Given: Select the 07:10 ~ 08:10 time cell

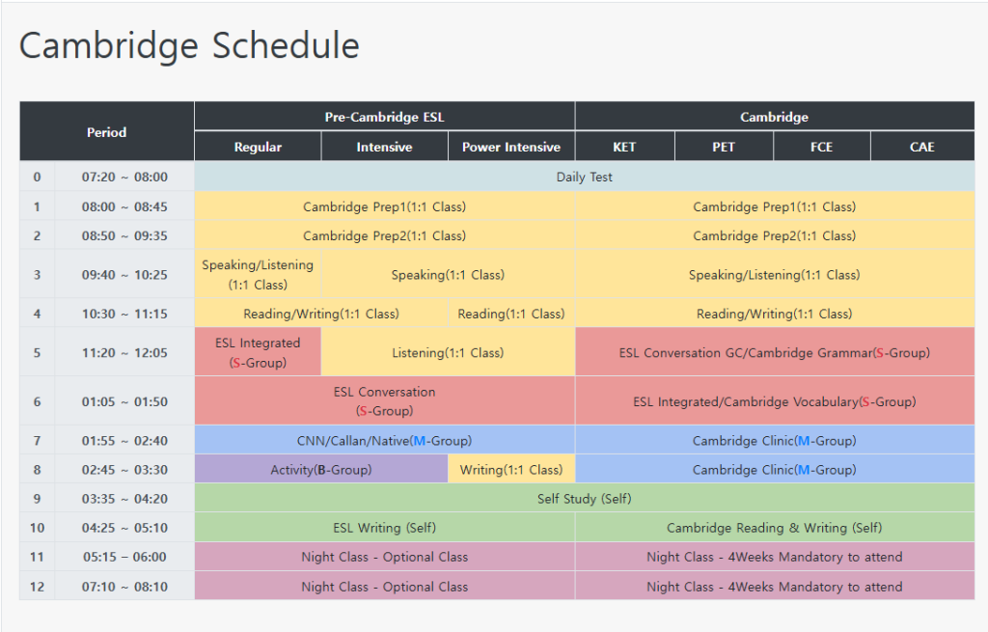Looking at the screenshot, I should tap(124, 587).
